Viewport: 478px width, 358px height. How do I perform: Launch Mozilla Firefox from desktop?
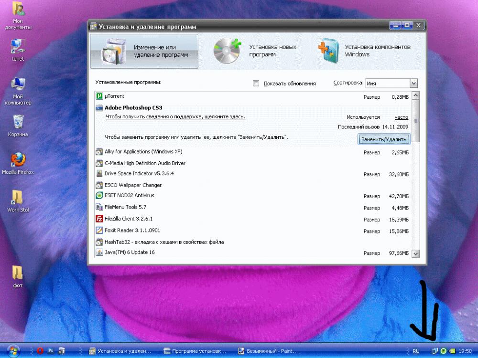pos(18,163)
